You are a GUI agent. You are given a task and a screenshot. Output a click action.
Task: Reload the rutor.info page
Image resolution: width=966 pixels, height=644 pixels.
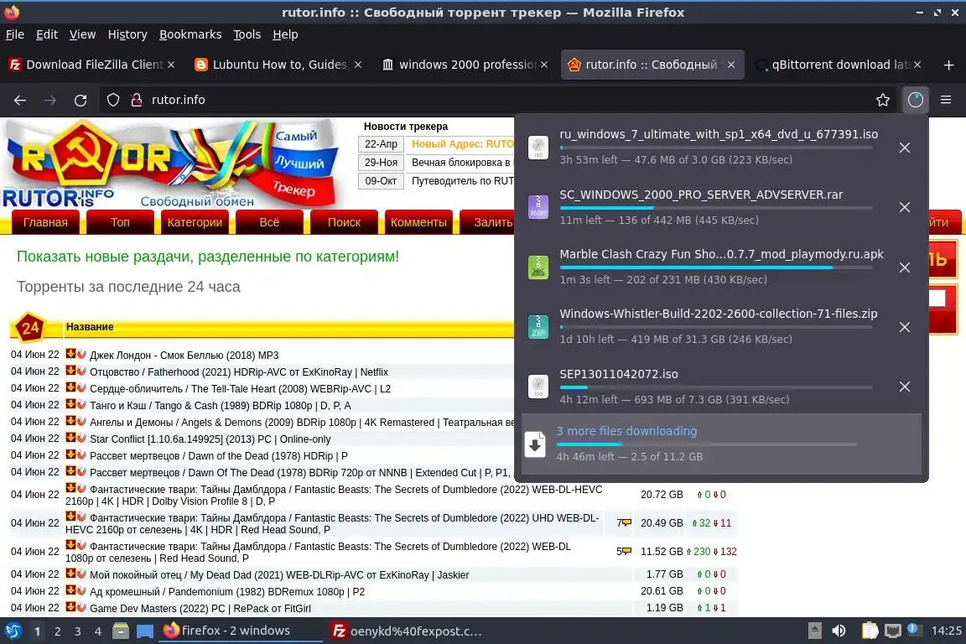point(80,100)
